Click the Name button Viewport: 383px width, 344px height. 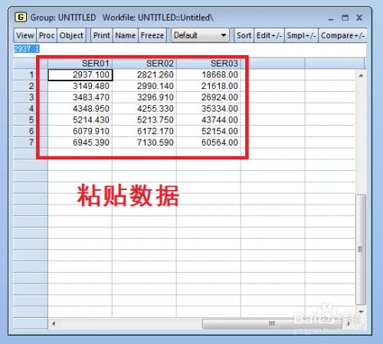click(125, 35)
